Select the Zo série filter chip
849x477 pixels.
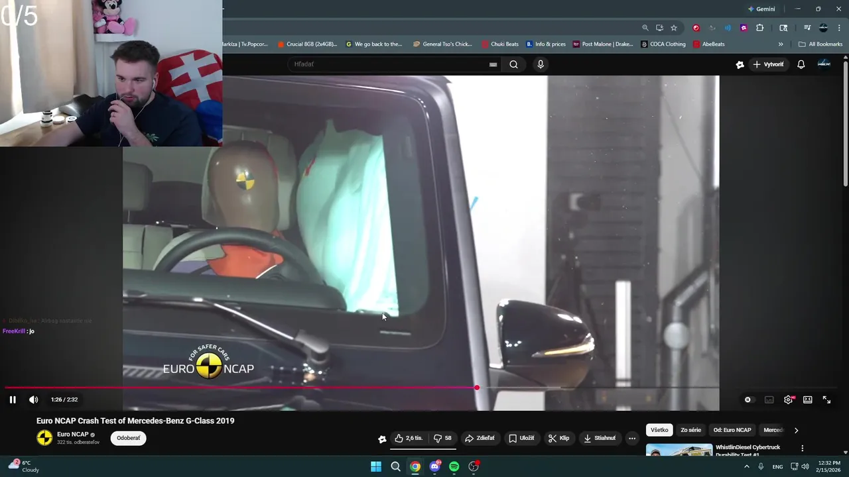[x=690, y=430]
